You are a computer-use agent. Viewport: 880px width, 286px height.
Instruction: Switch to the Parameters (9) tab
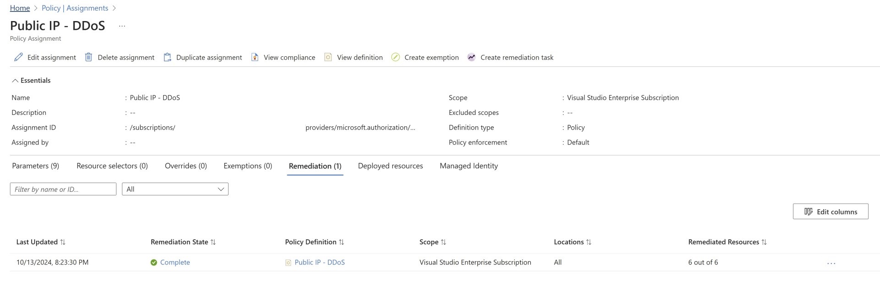tap(36, 166)
